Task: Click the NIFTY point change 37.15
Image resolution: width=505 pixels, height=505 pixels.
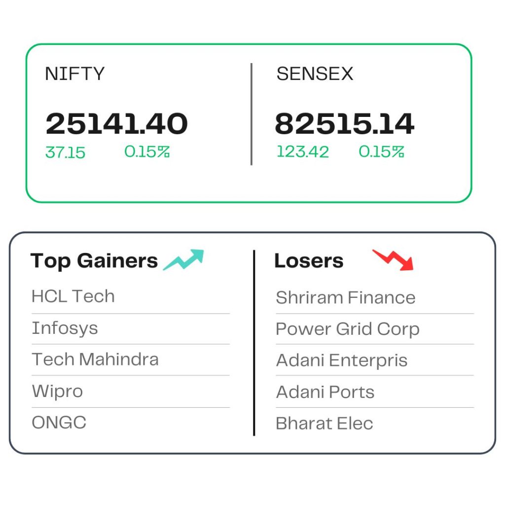Action: [65, 152]
